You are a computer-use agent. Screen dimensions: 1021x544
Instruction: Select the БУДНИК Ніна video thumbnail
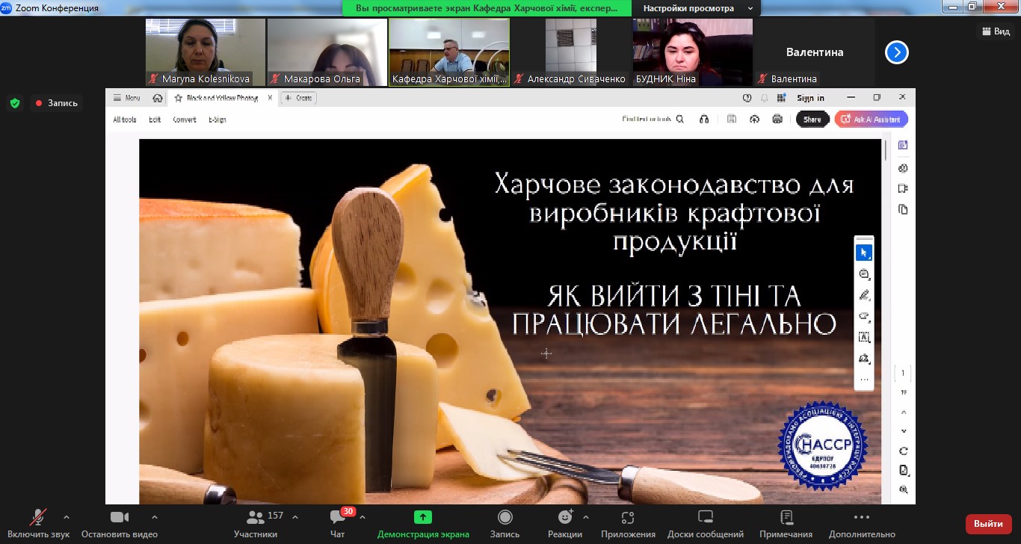[692, 52]
